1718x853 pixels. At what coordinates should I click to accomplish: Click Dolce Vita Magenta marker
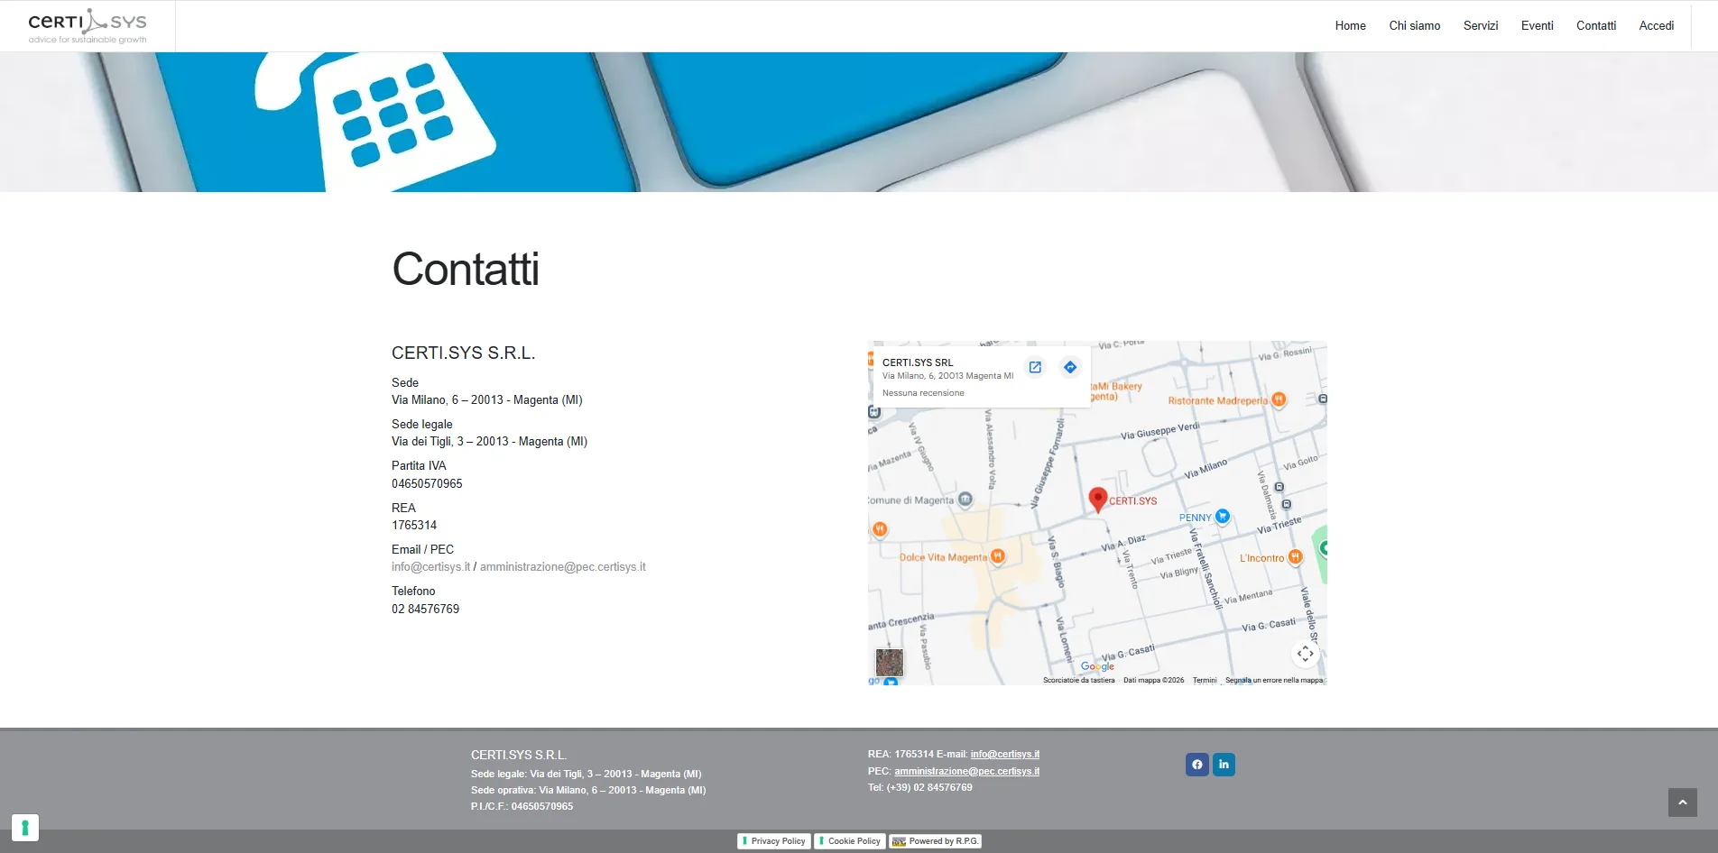(997, 556)
